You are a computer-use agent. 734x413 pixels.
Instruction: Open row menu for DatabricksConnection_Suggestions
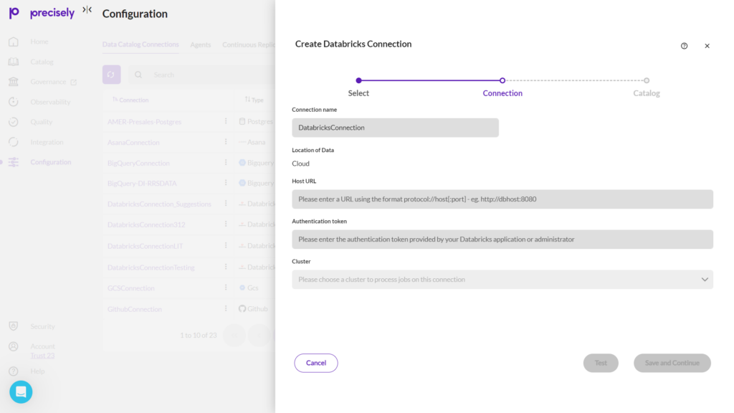coord(226,204)
